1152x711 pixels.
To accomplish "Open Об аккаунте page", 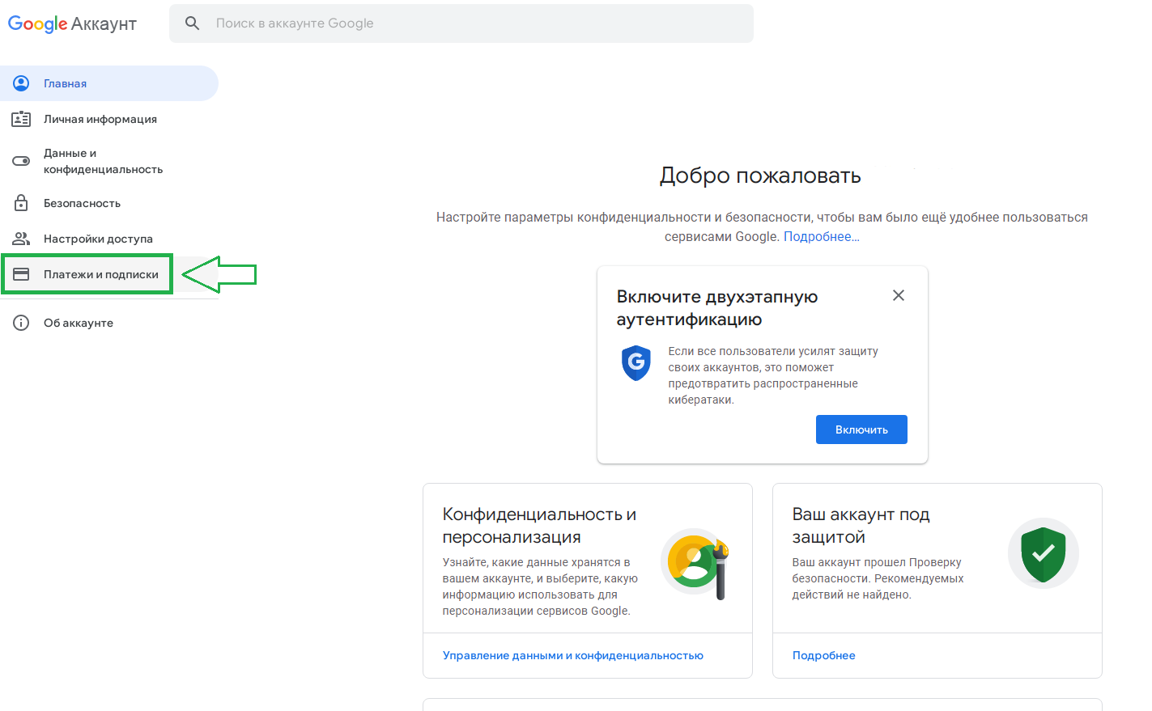I will tap(109, 323).
